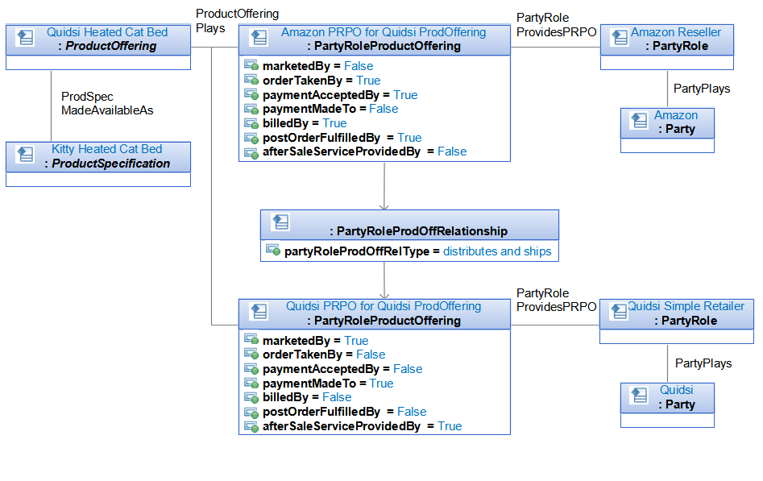Click the 'PartyPlays' label above Amazon Party

pos(702,89)
